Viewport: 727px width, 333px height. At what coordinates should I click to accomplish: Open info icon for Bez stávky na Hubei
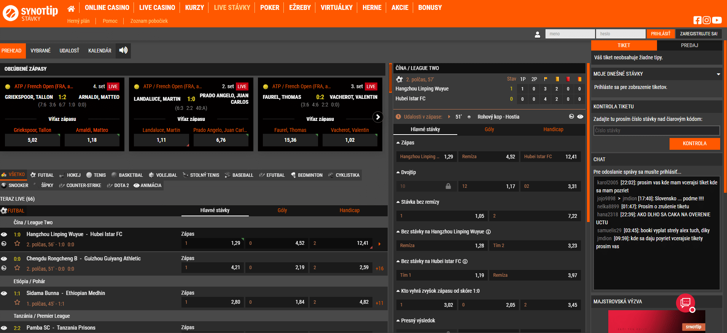click(x=465, y=262)
